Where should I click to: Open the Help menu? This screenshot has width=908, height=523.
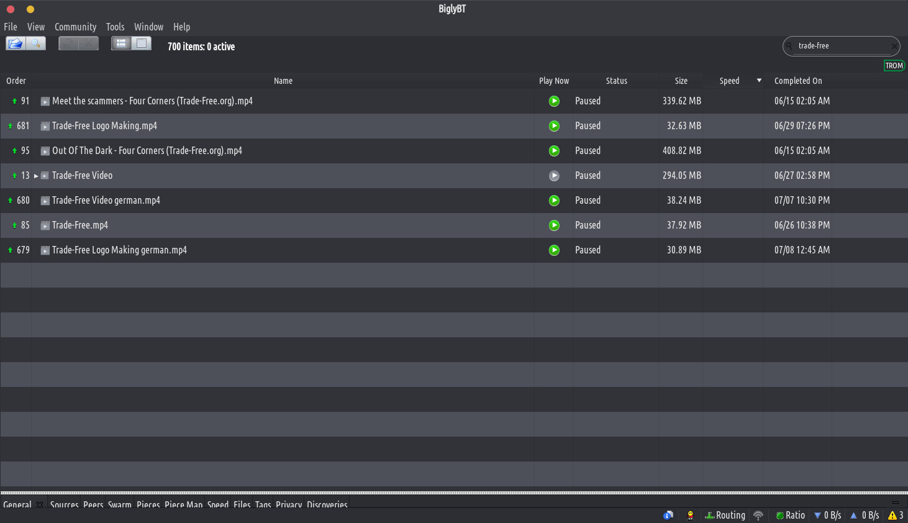point(181,27)
